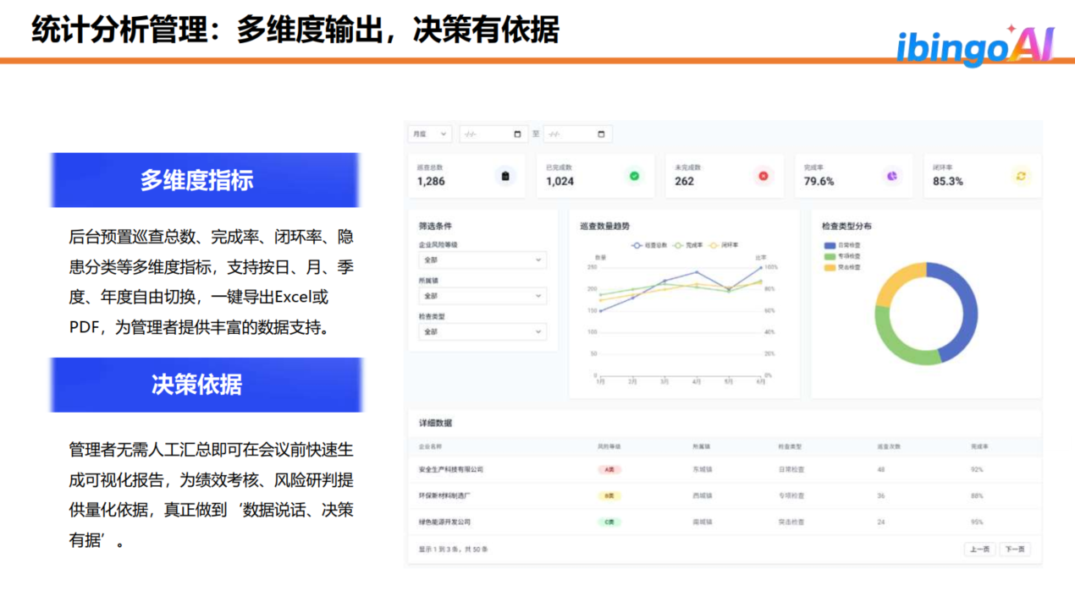Click the 显示 1 到 3 条 record count text
The height and width of the screenshot is (596, 1075).
(453, 550)
